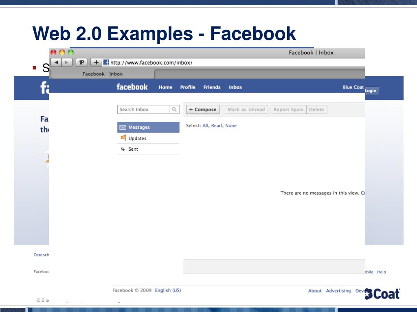Image resolution: width=417 pixels, height=312 pixels.
Task: Open the Messages folder in sidebar
Action: tap(148, 127)
